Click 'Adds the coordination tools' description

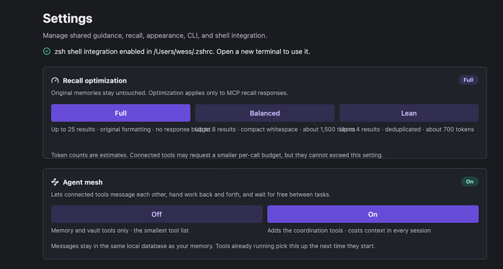tap(349, 230)
